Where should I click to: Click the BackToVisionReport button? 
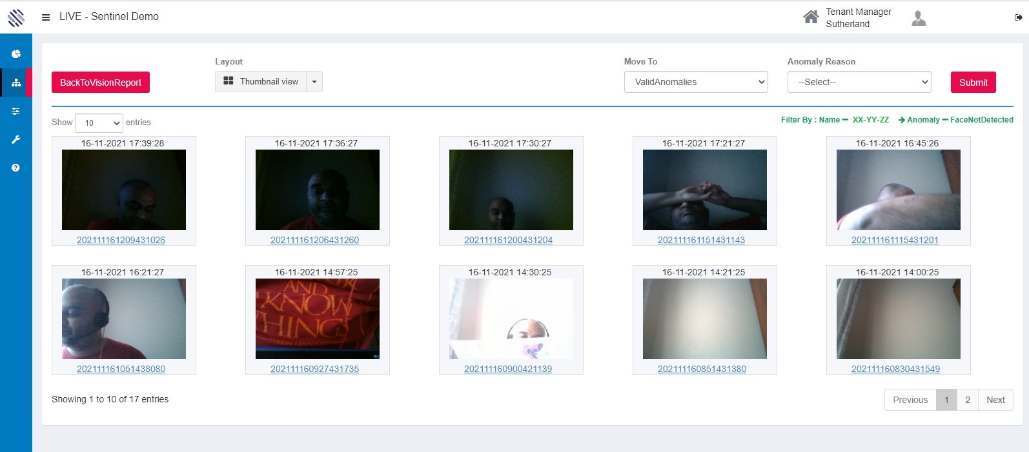[101, 83]
